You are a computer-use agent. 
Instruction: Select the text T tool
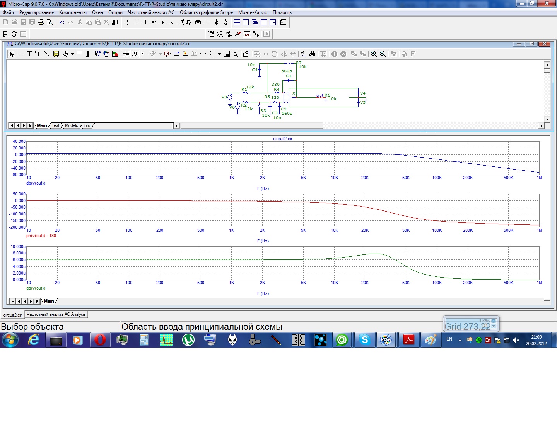pos(29,54)
